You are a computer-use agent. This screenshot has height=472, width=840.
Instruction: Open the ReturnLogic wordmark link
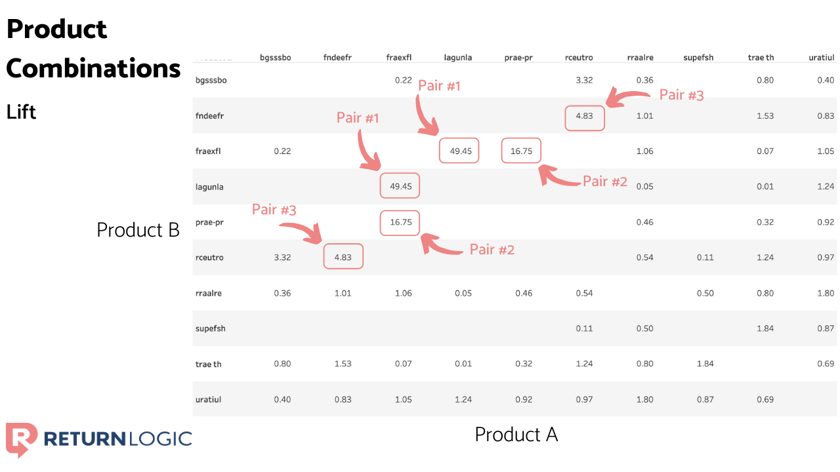click(x=118, y=439)
